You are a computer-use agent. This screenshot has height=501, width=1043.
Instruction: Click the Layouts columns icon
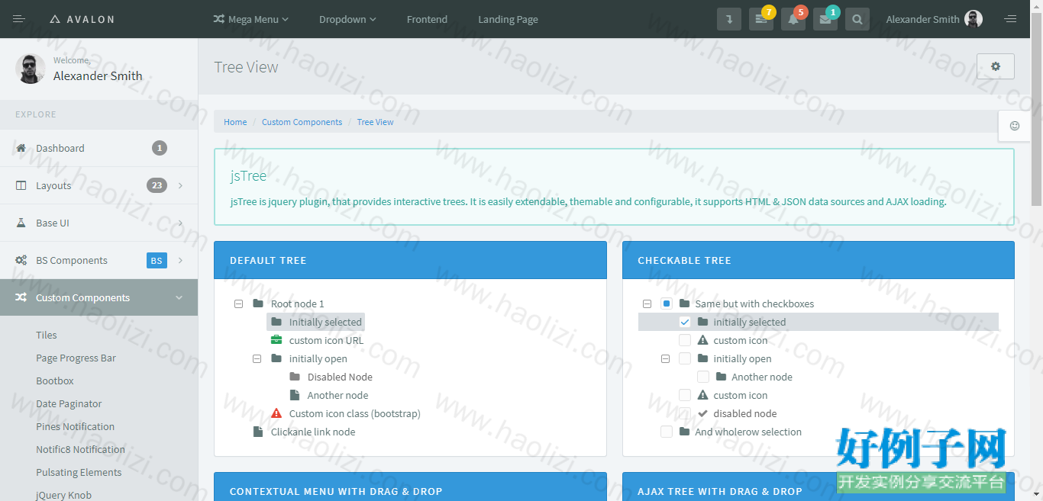point(21,185)
